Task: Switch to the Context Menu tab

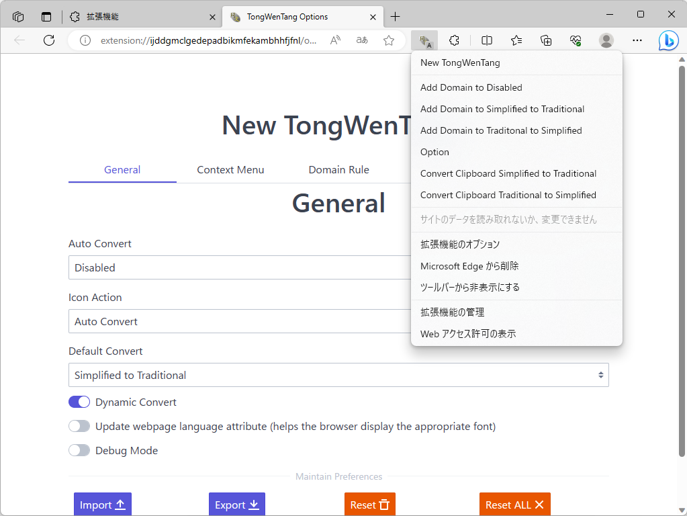Action: pyautogui.click(x=230, y=170)
